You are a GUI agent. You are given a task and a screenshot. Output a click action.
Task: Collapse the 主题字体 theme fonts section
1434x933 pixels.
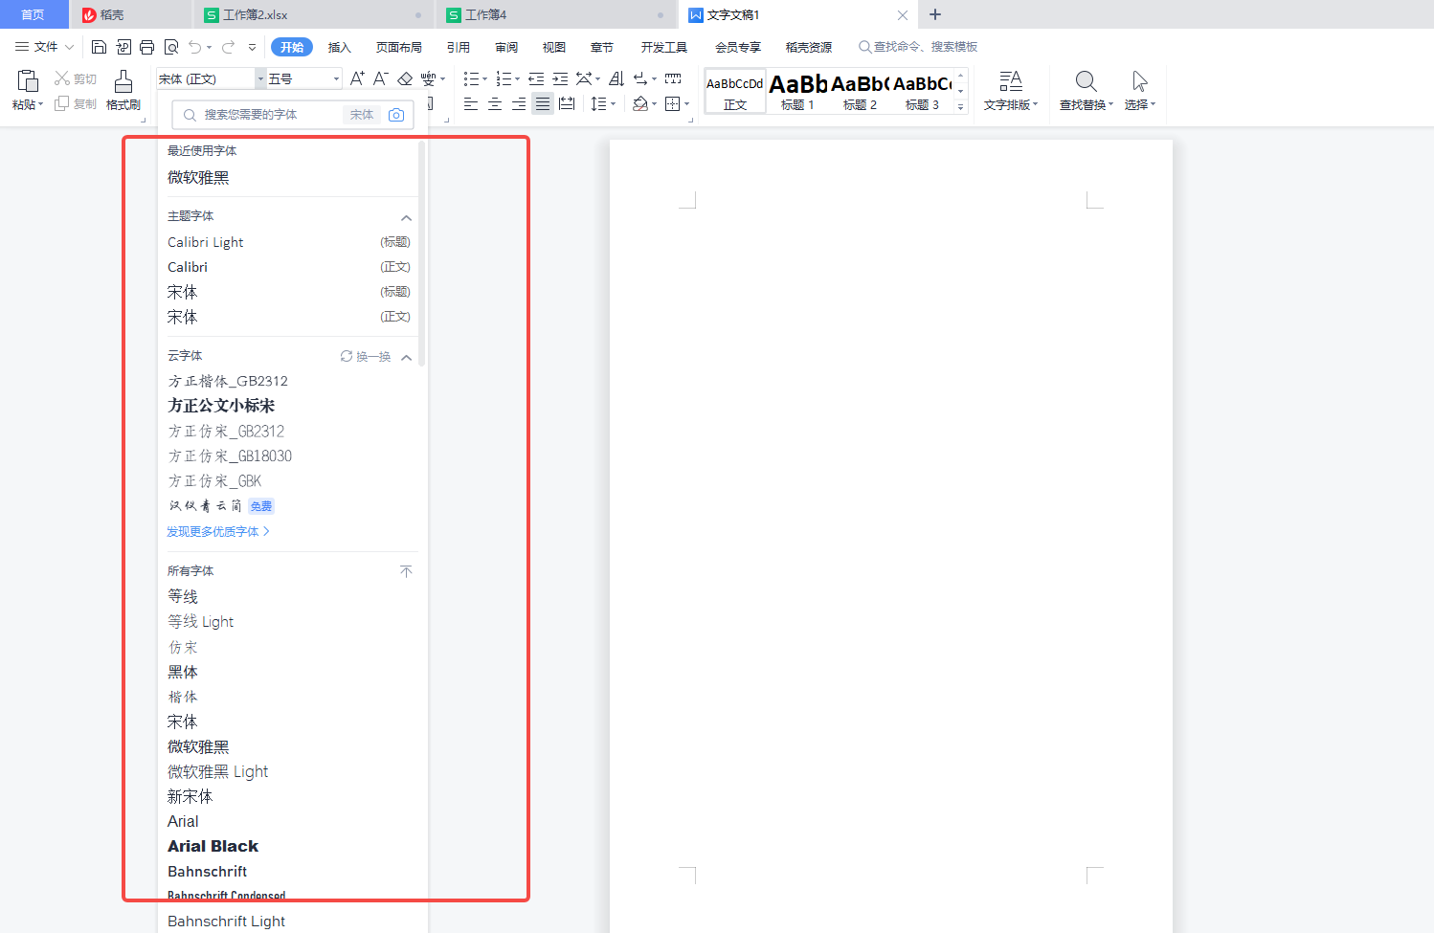(x=406, y=217)
